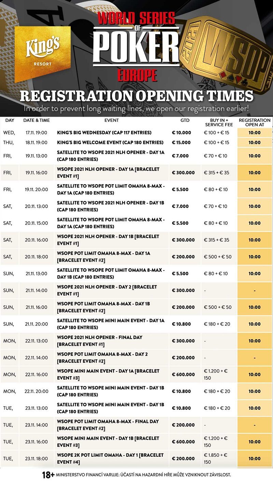Click the Event column header
This screenshot has height=485, width=273.
pyautogui.click(x=112, y=120)
